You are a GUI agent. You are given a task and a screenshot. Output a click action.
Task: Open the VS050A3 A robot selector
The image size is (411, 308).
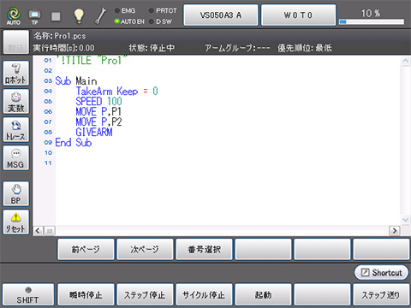(x=221, y=15)
